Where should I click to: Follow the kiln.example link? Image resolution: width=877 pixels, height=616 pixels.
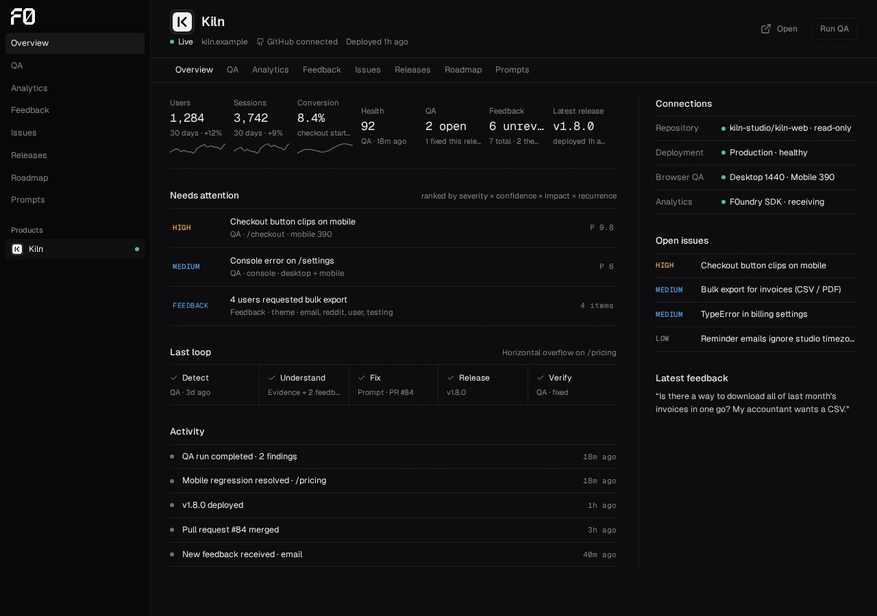(x=225, y=42)
